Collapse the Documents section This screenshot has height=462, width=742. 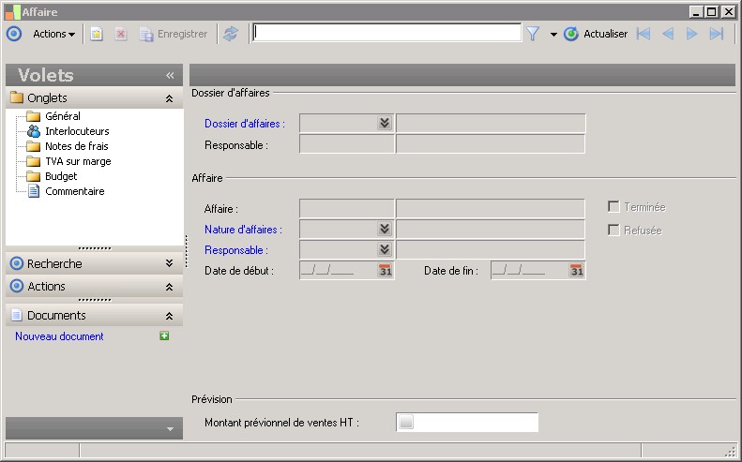point(169,316)
